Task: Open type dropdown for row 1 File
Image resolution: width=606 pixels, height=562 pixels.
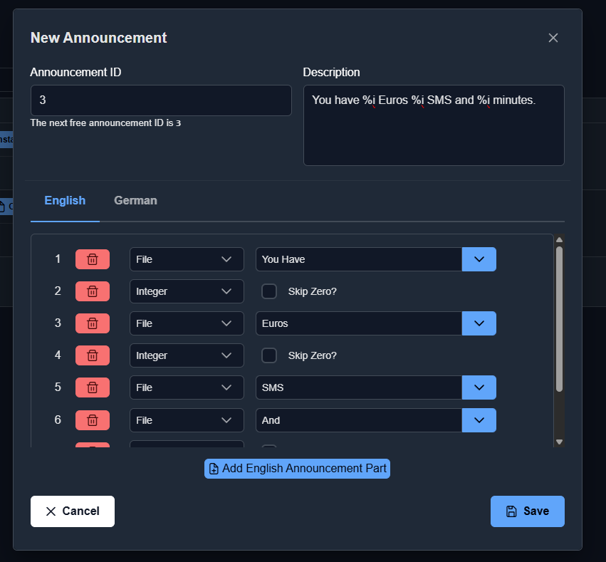Action: (x=187, y=259)
